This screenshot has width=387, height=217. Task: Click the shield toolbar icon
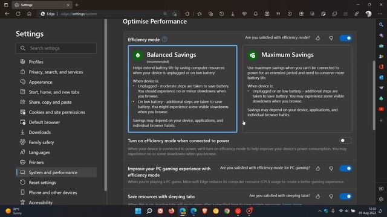pos(290,14)
